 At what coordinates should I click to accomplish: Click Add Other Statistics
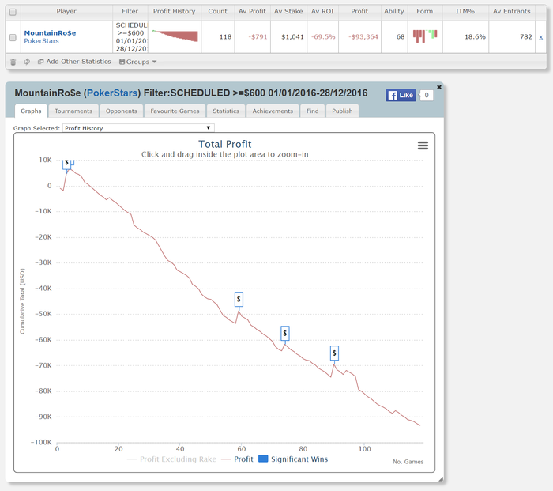(x=74, y=62)
